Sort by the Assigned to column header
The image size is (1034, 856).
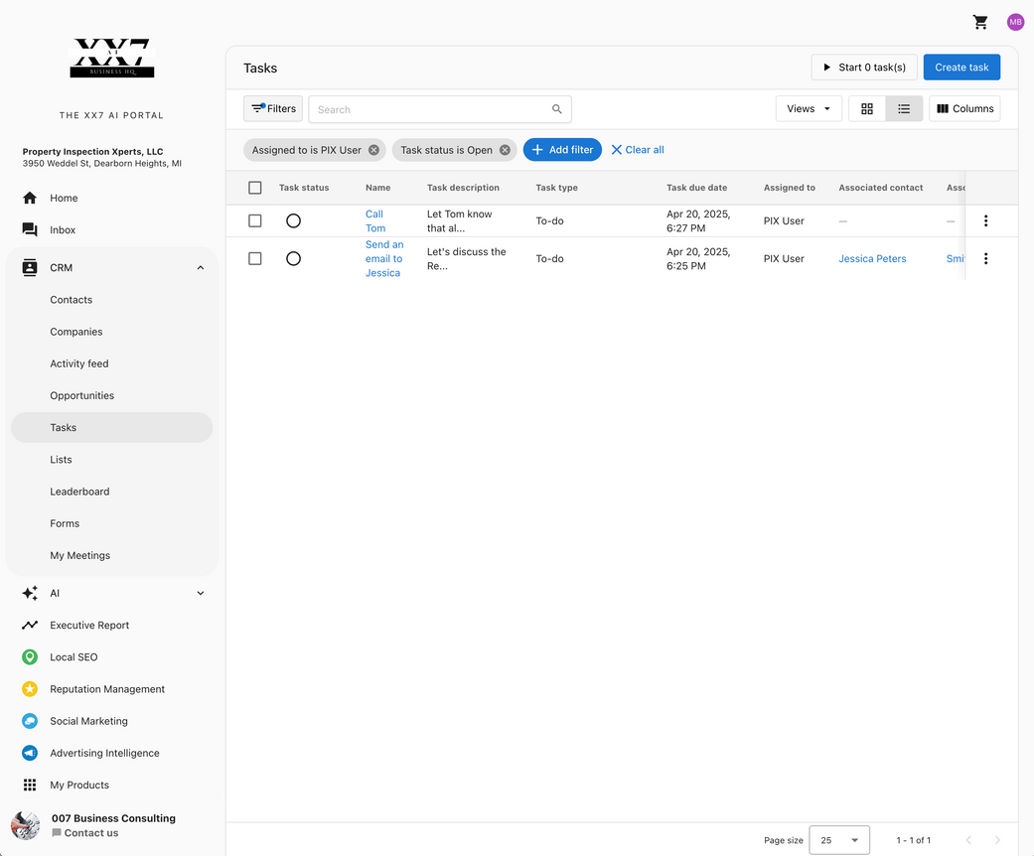pyautogui.click(x=790, y=188)
